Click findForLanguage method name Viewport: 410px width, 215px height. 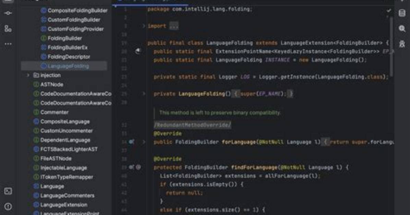tap(254, 167)
